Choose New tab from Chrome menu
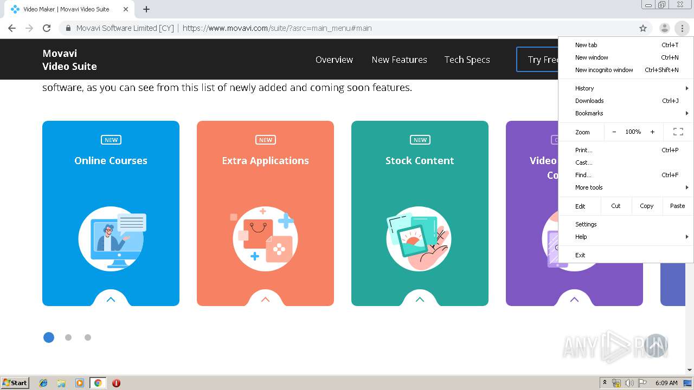The image size is (694, 390). (626, 45)
